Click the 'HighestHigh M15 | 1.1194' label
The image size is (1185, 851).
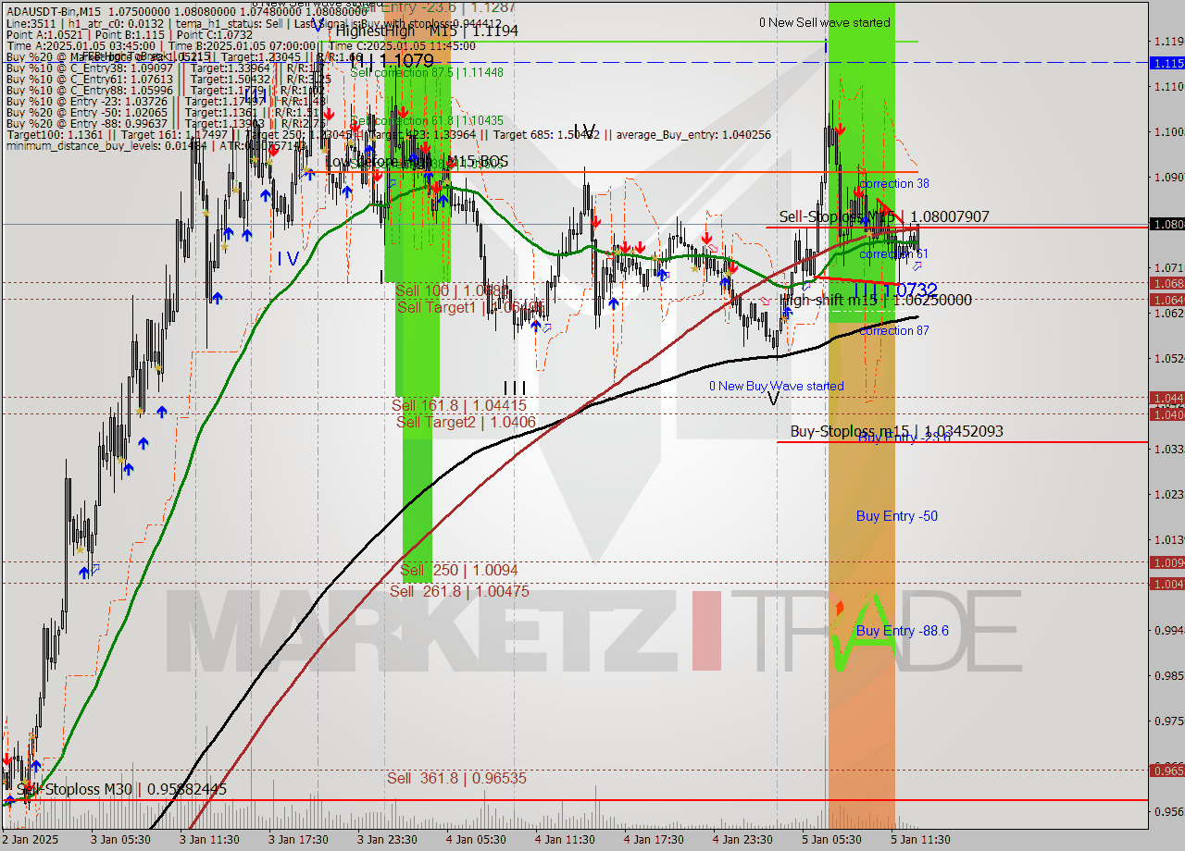click(x=426, y=31)
